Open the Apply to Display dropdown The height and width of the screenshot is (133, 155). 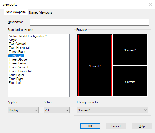[23, 110]
